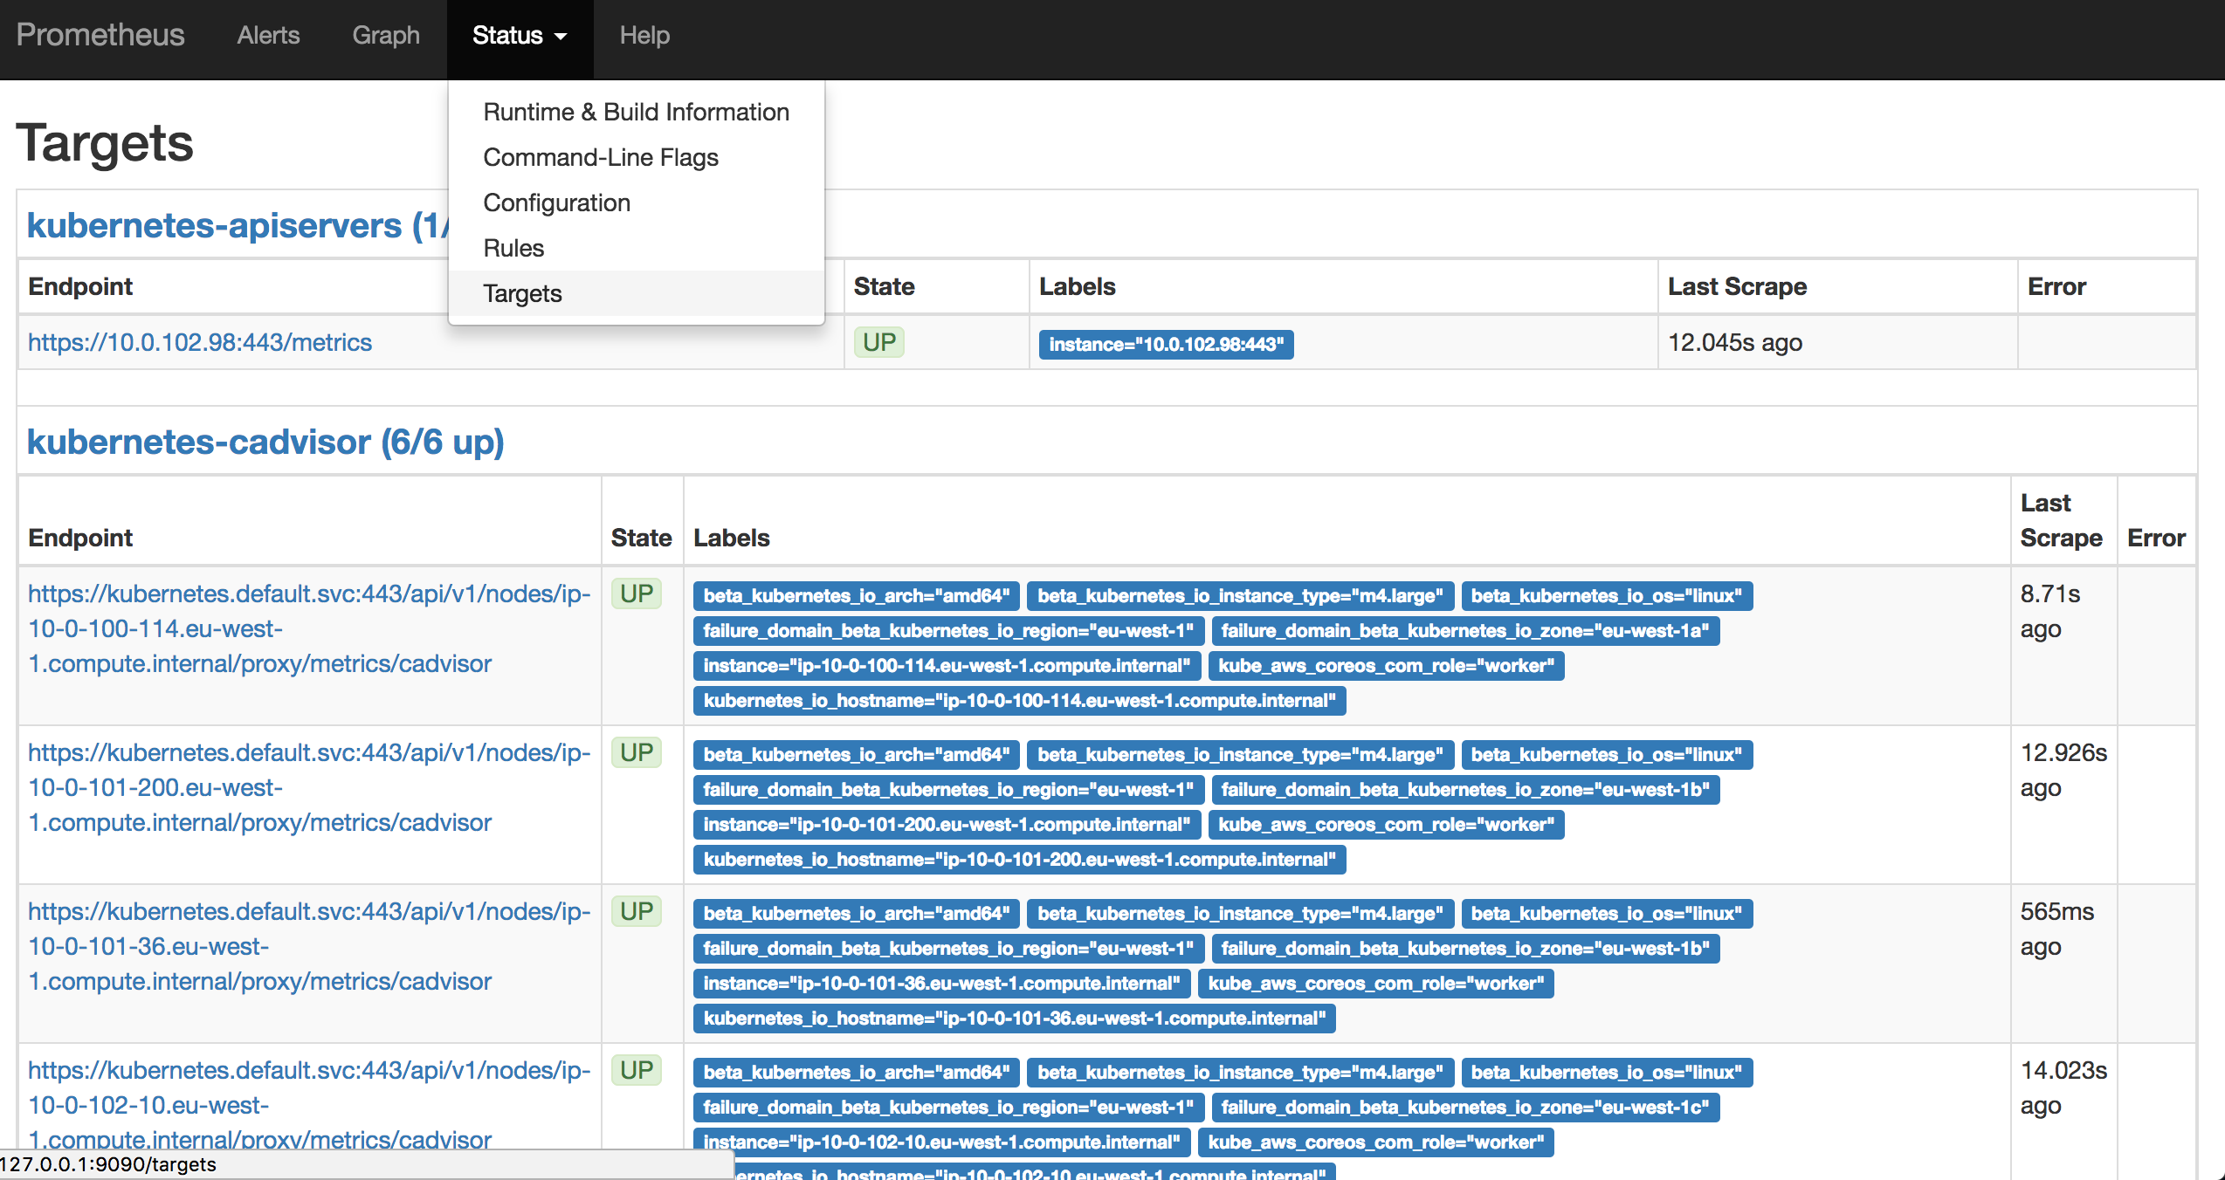
Task: Click the UP state badge for apiserver
Action: coord(878,342)
